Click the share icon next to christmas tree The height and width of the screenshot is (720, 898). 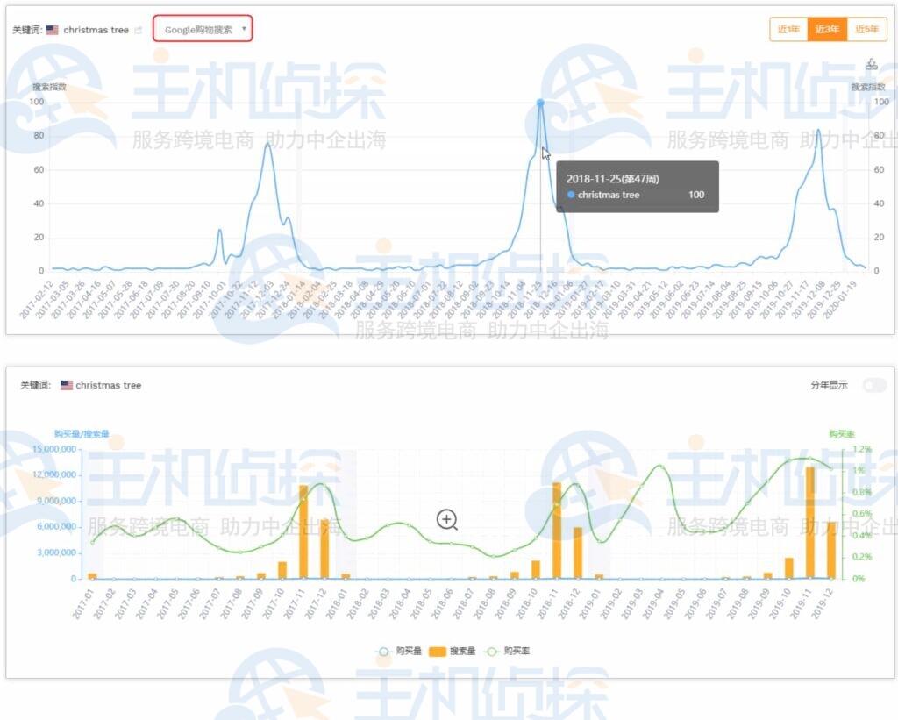click(139, 29)
